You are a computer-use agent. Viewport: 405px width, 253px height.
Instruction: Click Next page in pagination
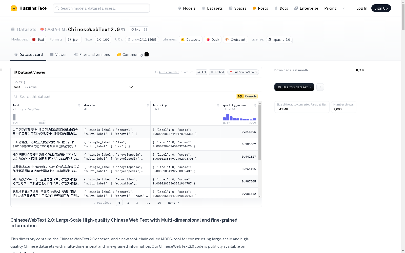click(174, 203)
